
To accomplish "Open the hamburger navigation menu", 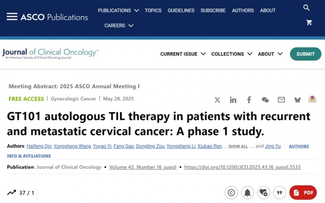I will tap(12, 17).
